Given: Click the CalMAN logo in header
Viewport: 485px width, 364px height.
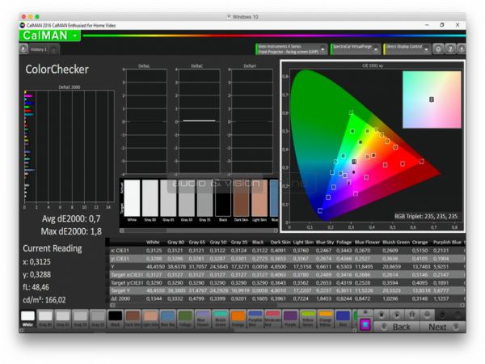Looking at the screenshot, I should tap(44, 35).
